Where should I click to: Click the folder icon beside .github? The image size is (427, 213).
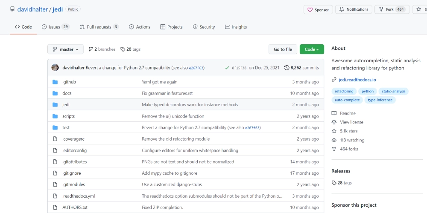55,82
